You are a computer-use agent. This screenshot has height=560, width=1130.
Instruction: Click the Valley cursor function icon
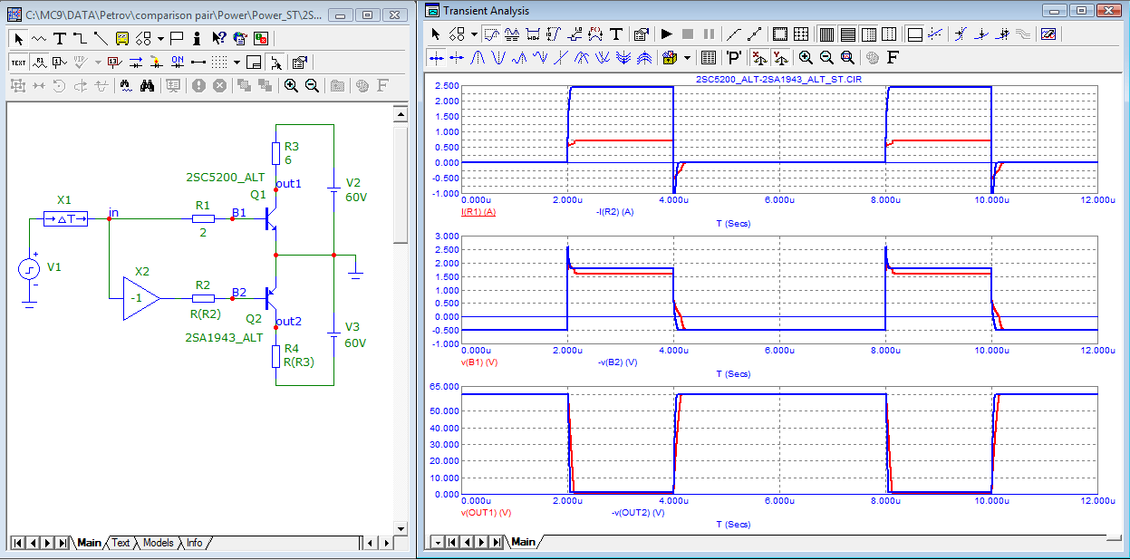(x=498, y=58)
